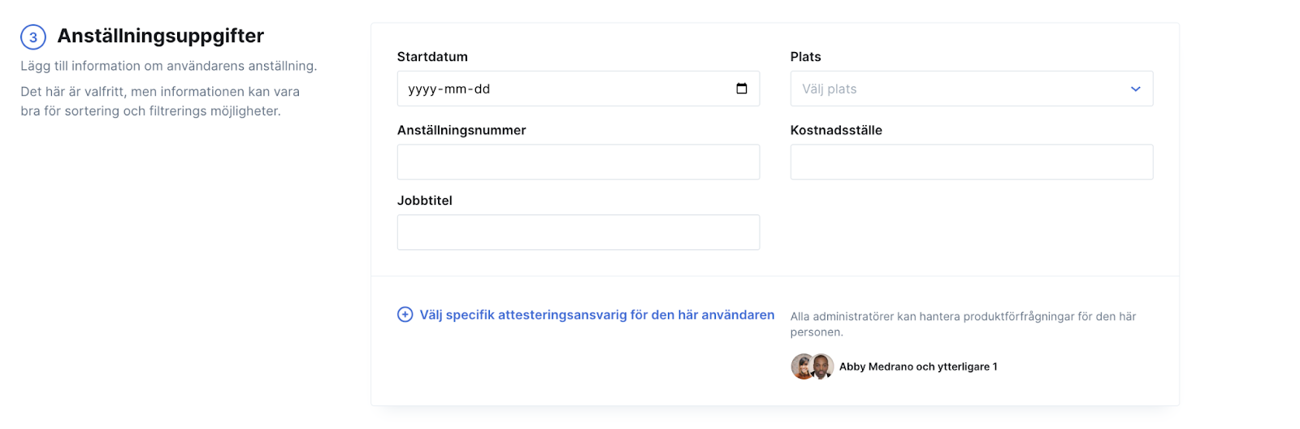Select Välj specifik attesteringsansvarig link
The height and width of the screenshot is (429, 1300).
(x=597, y=314)
